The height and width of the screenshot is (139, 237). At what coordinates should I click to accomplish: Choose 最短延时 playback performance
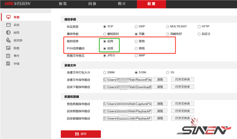pos(105,34)
